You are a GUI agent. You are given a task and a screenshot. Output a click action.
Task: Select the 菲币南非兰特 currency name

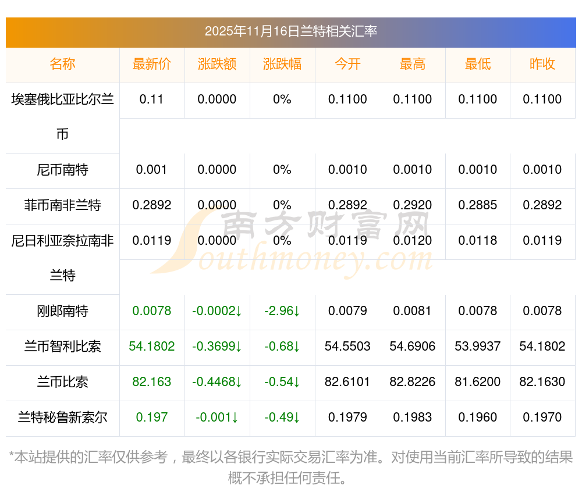[62, 205]
